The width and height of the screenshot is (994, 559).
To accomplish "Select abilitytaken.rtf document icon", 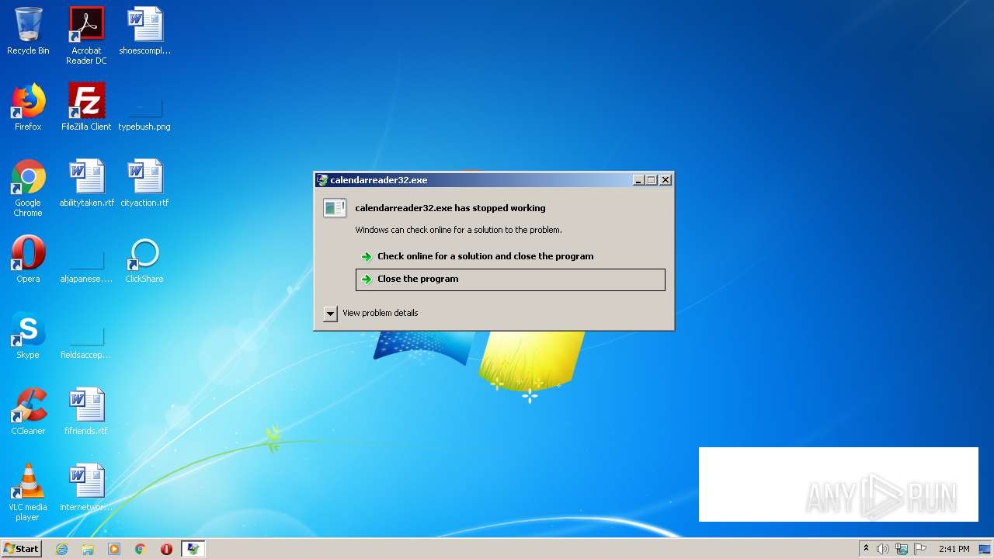I will point(86,184).
